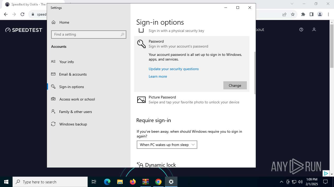Click the AdChoices icon
Image resolution: width=334 pixels, height=187 pixels.
click(326, 173)
